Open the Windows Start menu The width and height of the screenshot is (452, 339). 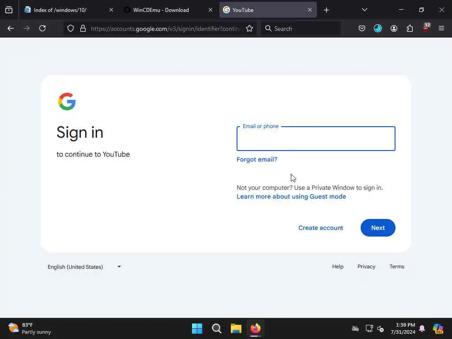tap(197, 328)
